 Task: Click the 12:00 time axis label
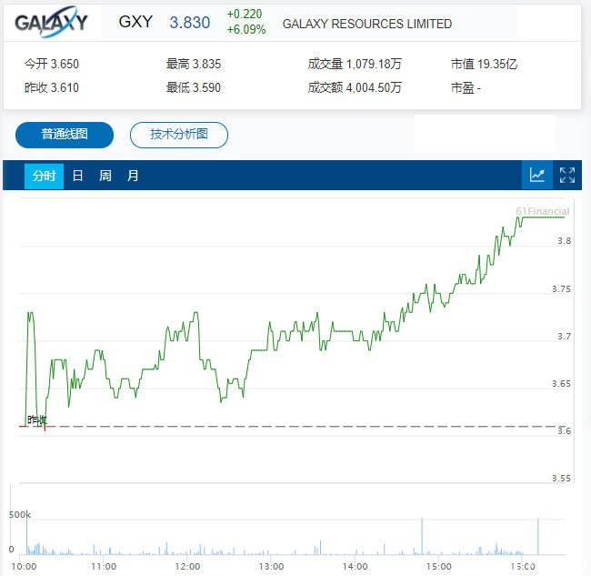coord(187,567)
